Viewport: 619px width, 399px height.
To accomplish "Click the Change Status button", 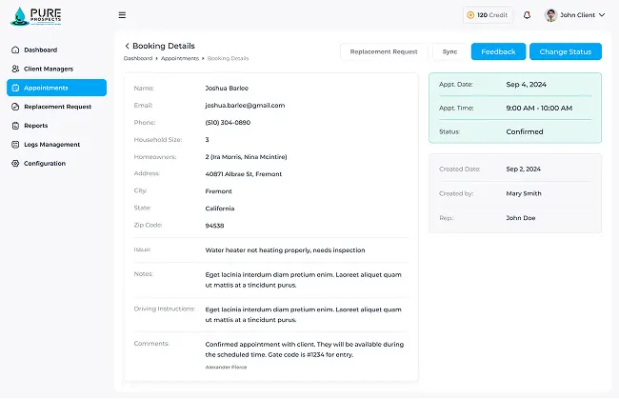I will coord(565,51).
